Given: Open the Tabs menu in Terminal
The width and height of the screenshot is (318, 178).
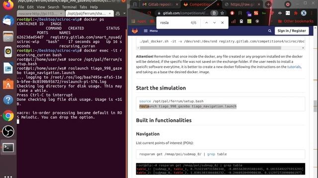Looking at the screenshot, I should point(83,7).
